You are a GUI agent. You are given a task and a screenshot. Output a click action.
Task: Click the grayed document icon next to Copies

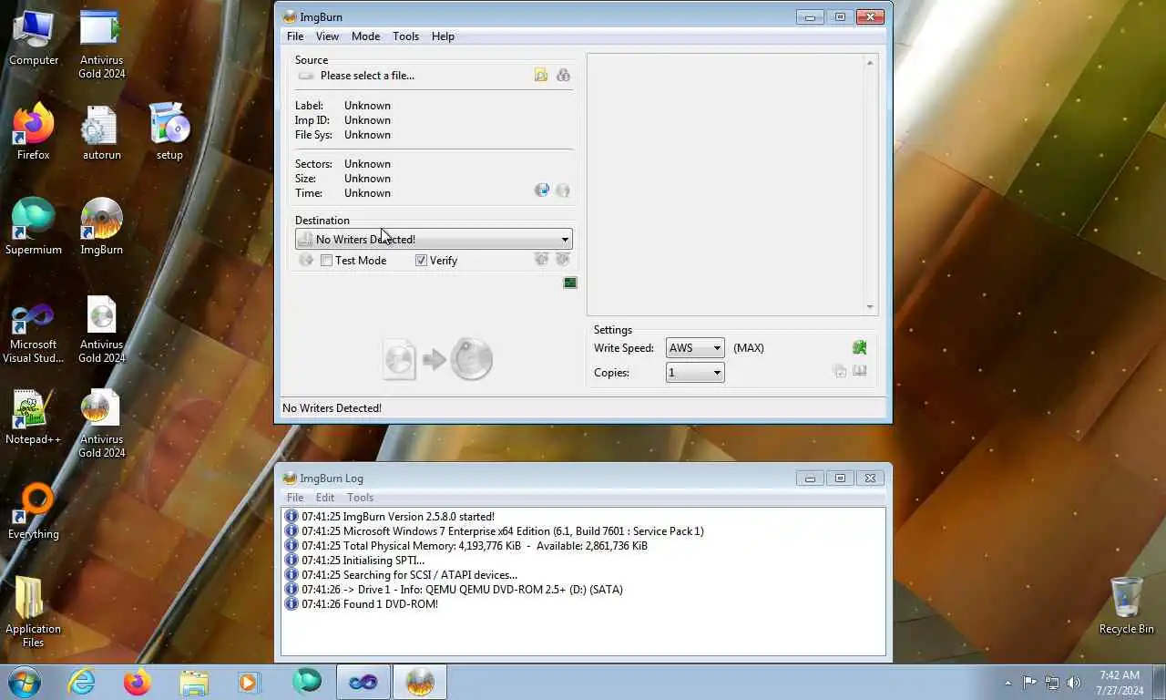pos(839,371)
